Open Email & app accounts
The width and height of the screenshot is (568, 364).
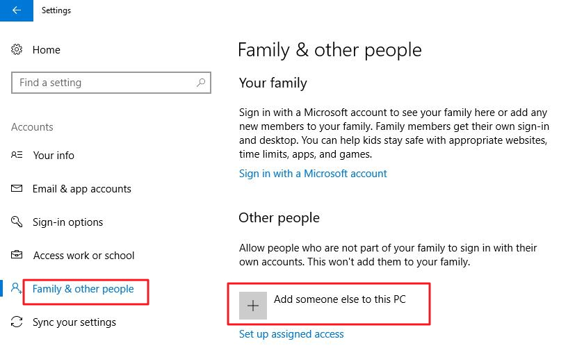click(81, 189)
